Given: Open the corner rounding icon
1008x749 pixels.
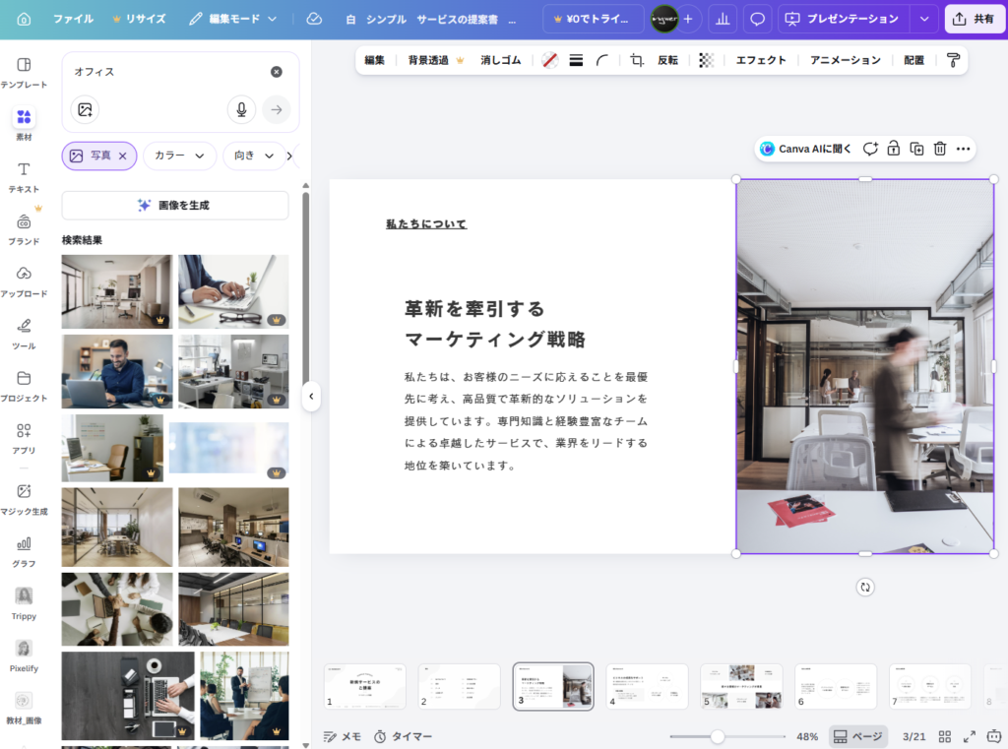Looking at the screenshot, I should tap(602, 60).
